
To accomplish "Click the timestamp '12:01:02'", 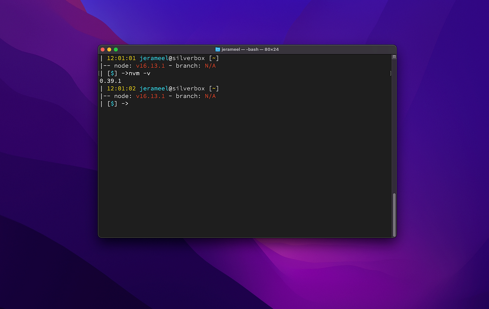I will pyautogui.click(x=121, y=88).
